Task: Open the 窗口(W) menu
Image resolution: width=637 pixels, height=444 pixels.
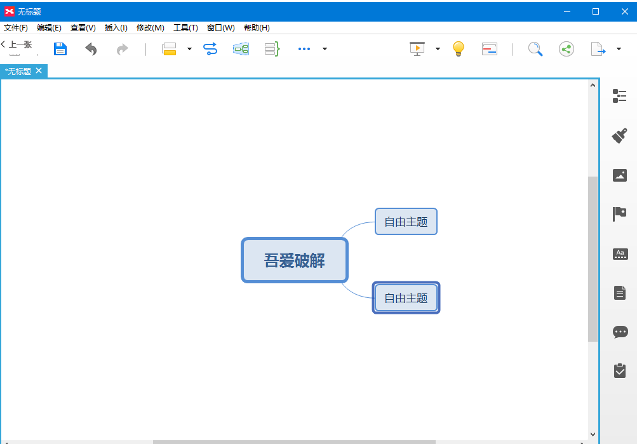Action: point(220,27)
